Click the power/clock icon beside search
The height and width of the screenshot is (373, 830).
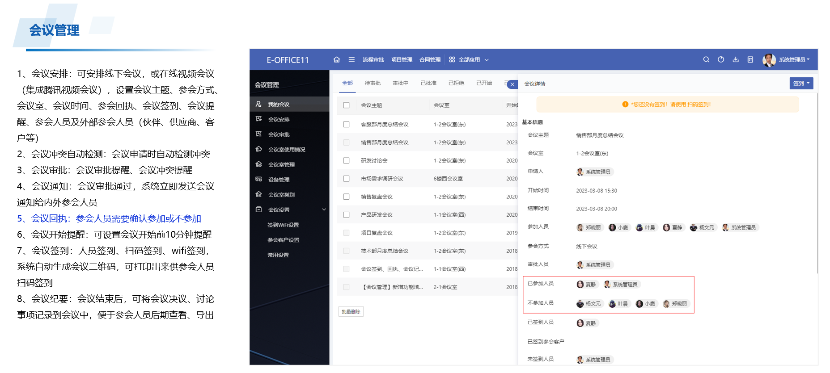click(x=721, y=59)
